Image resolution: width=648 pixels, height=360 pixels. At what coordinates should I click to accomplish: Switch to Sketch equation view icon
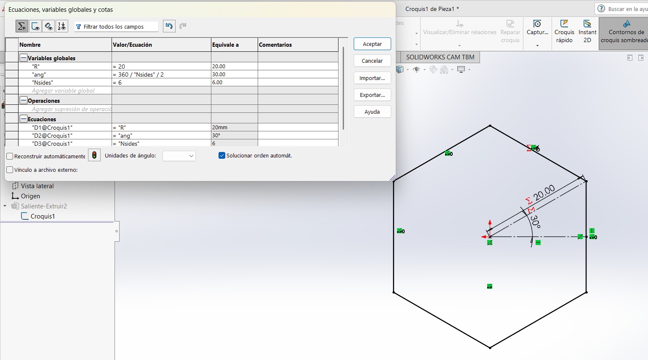pyautogui.click(x=35, y=26)
